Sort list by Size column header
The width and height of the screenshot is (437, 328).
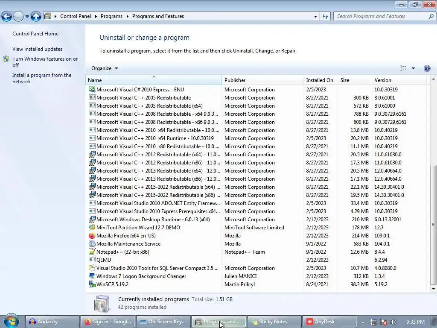355,80
